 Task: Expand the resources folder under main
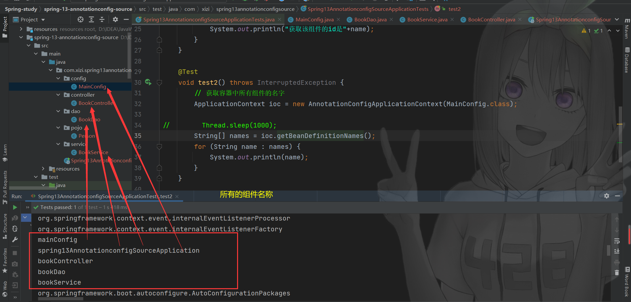pos(43,169)
